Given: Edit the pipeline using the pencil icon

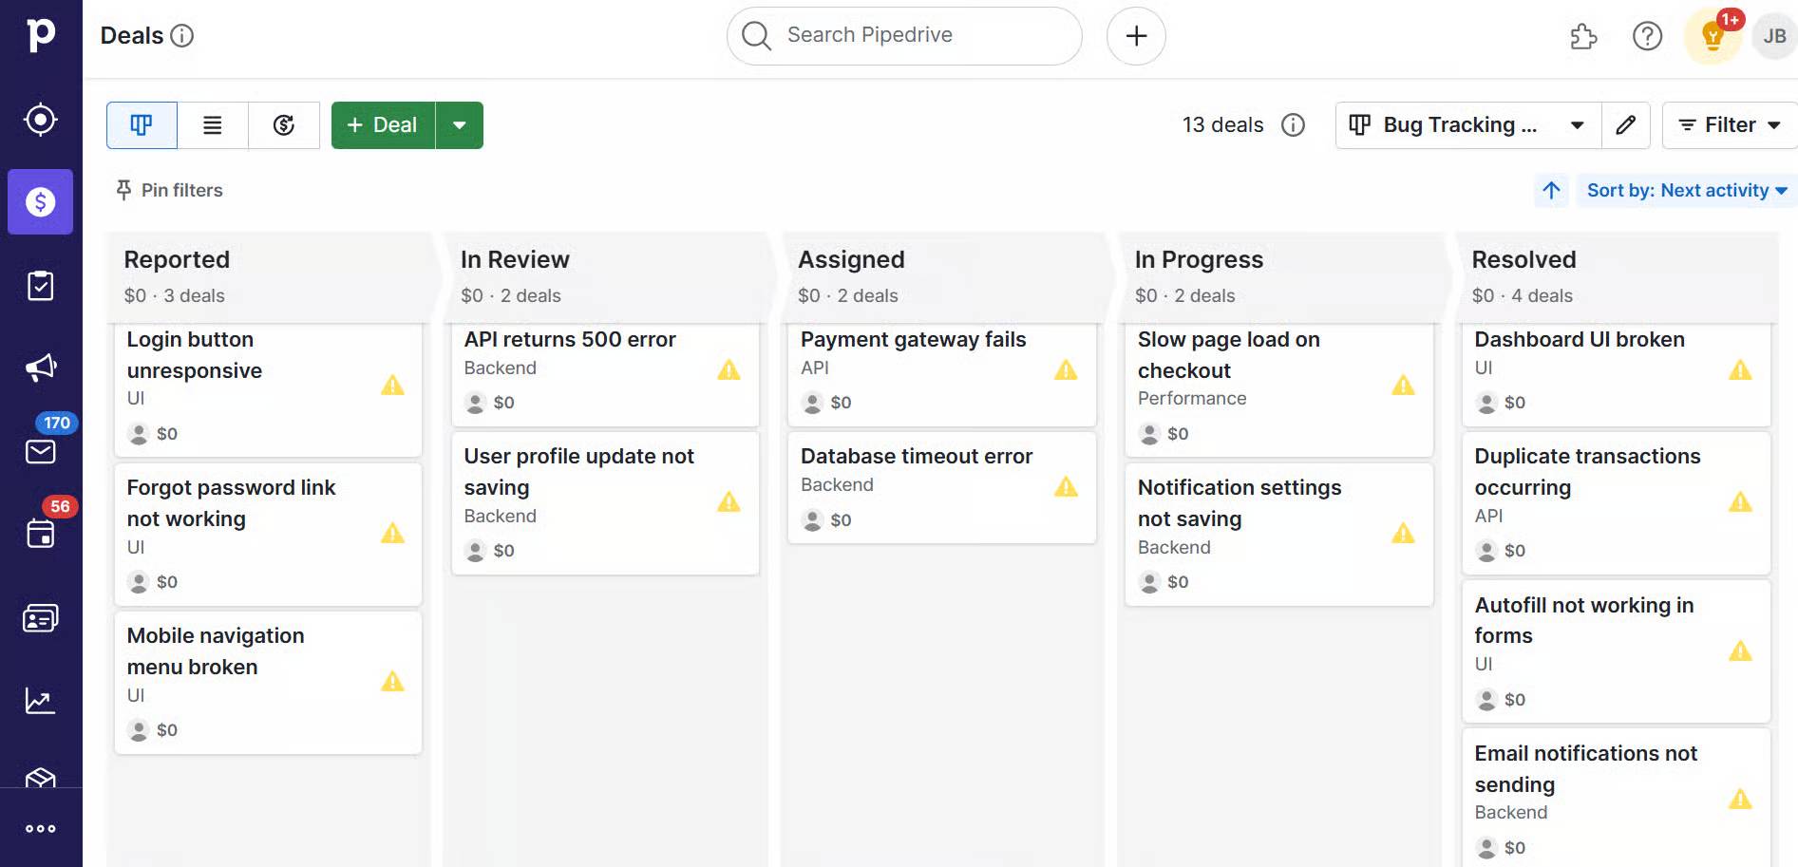Looking at the screenshot, I should click(x=1626, y=124).
